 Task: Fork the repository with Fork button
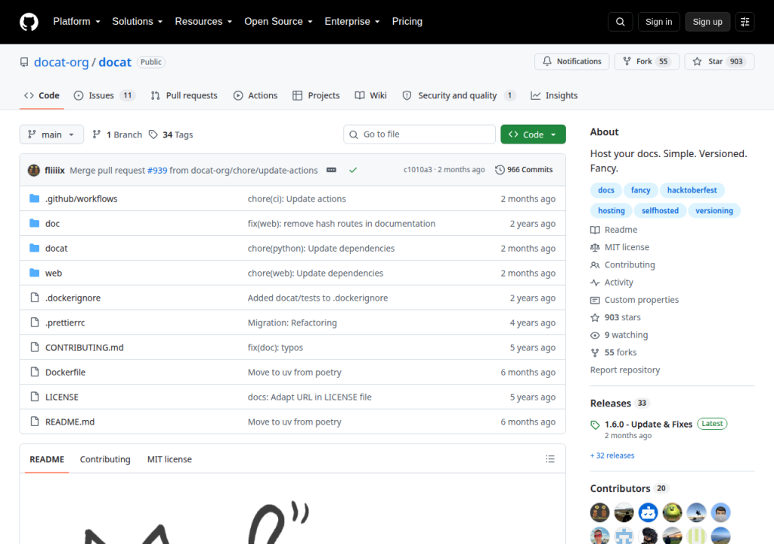647,62
